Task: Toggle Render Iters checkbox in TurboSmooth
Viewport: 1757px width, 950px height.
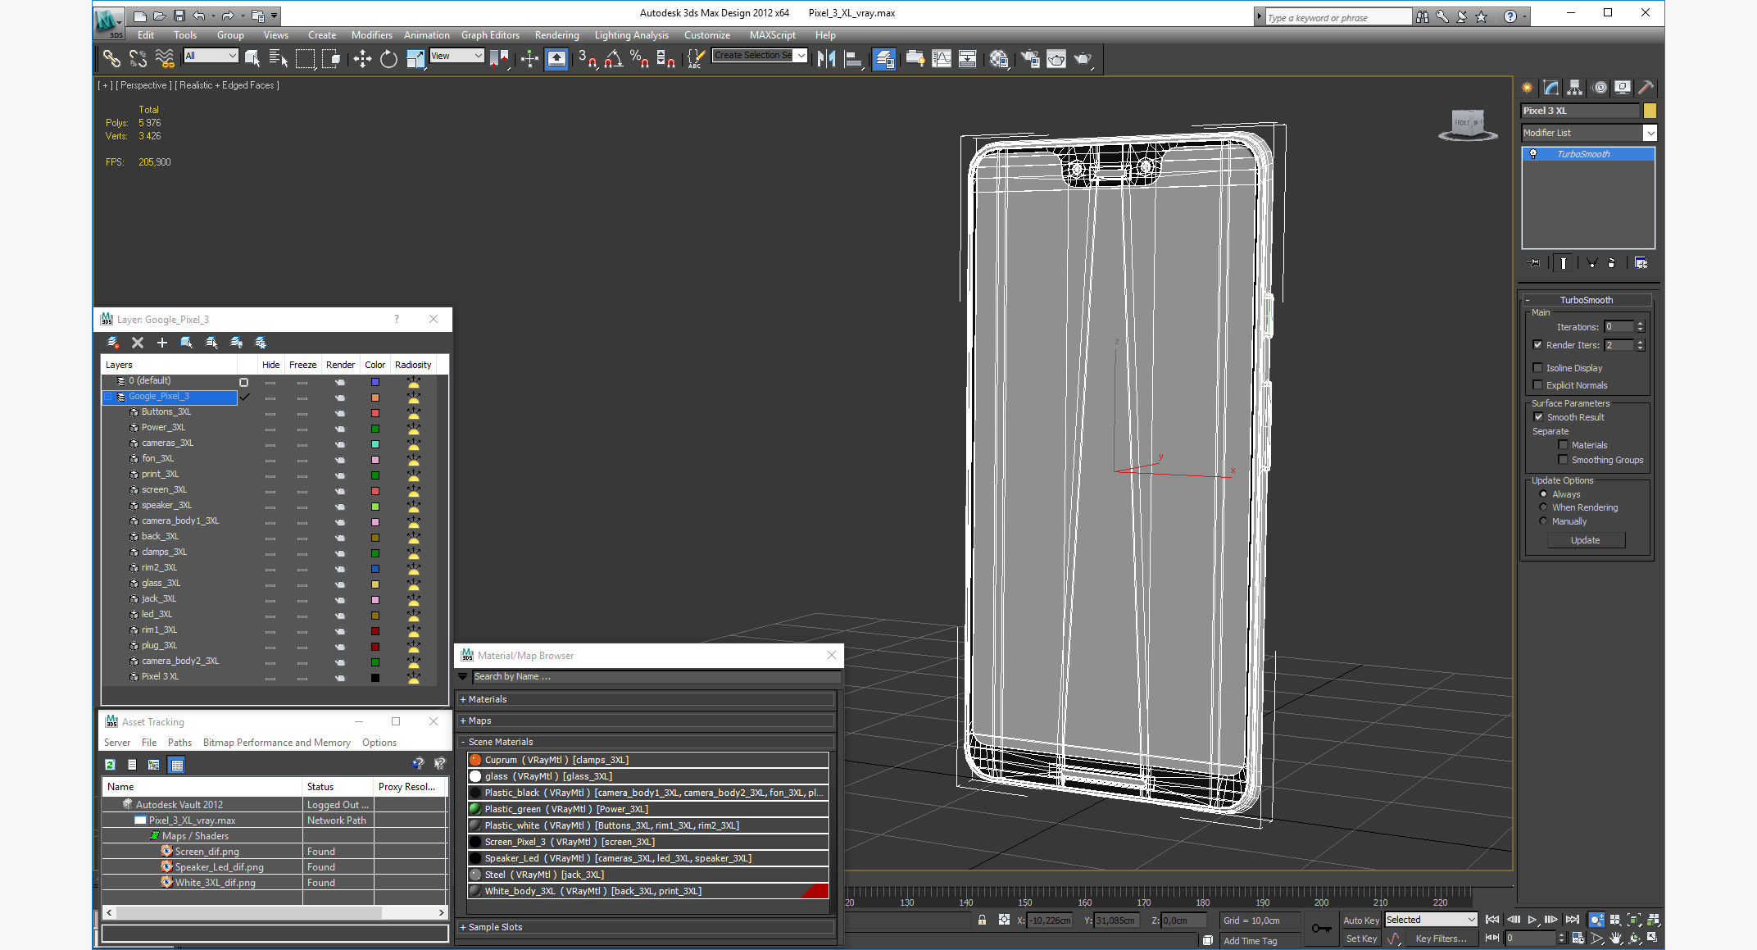Action: (x=1538, y=345)
